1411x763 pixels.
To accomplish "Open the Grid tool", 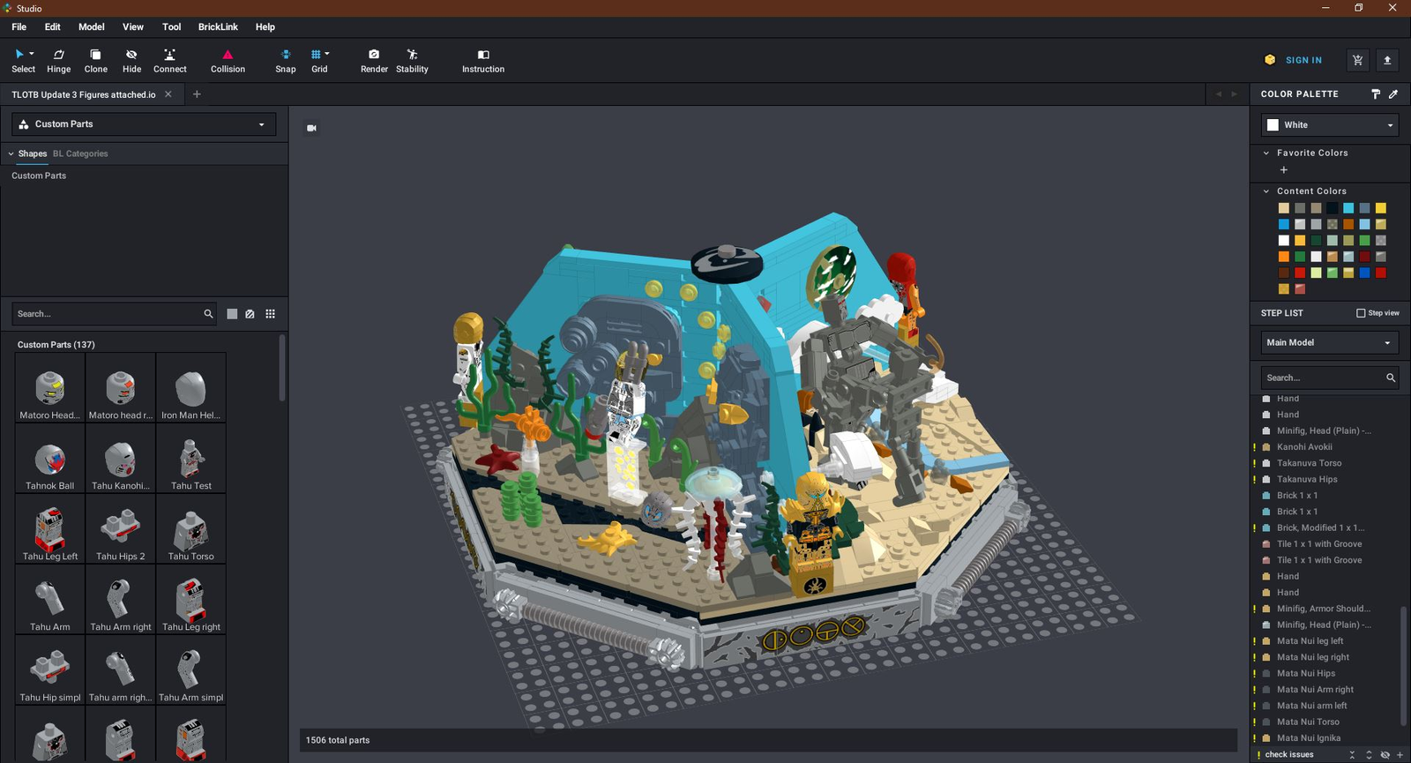I will 319,61.
